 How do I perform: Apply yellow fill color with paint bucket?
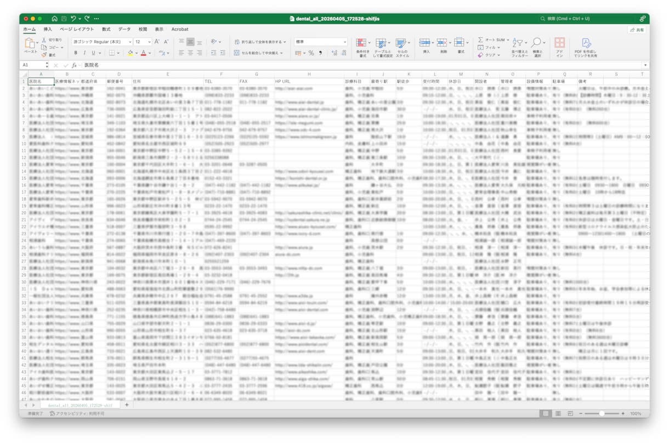click(130, 53)
